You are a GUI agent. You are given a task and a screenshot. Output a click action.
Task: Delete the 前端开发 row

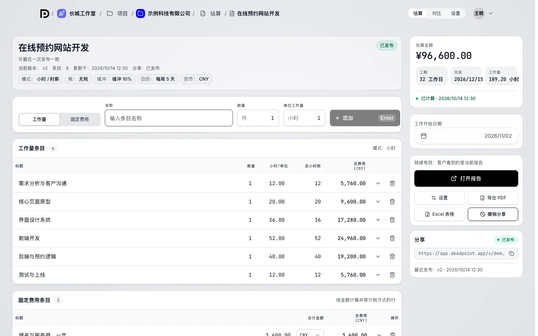click(392, 238)
